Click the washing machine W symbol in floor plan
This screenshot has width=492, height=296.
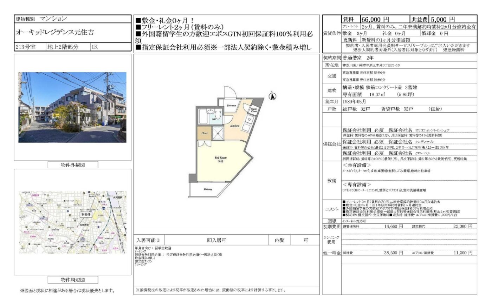coord(218,133)
